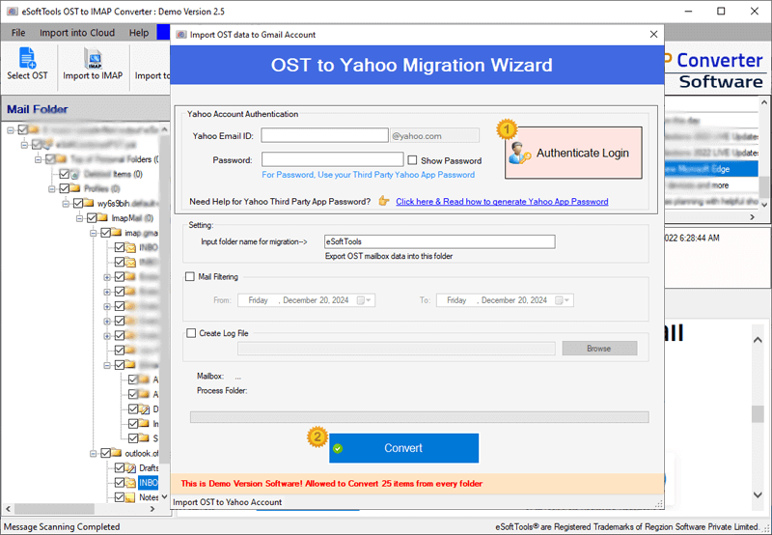Enable the Show Password checkbox

pos(413,160)
